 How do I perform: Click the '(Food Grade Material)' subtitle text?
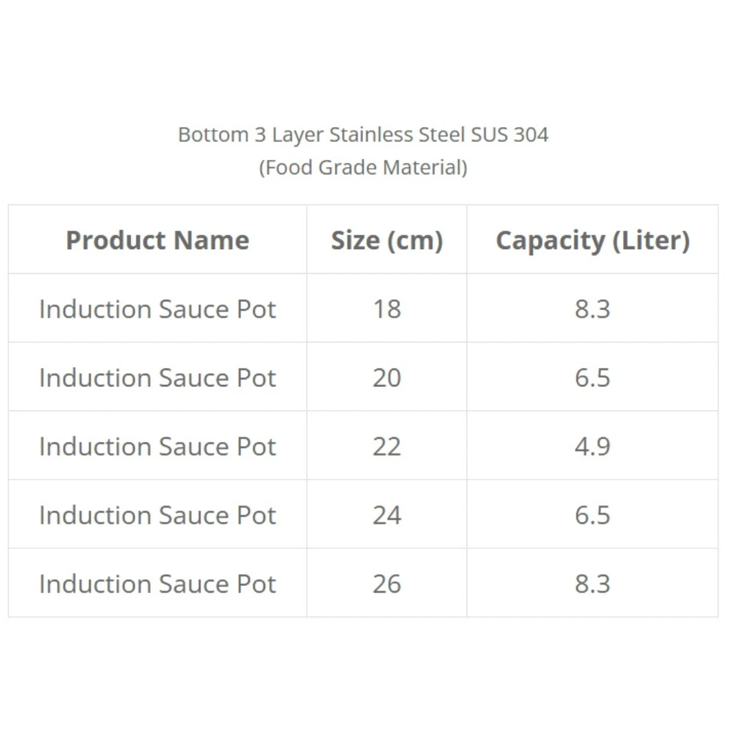click(363, 167)
